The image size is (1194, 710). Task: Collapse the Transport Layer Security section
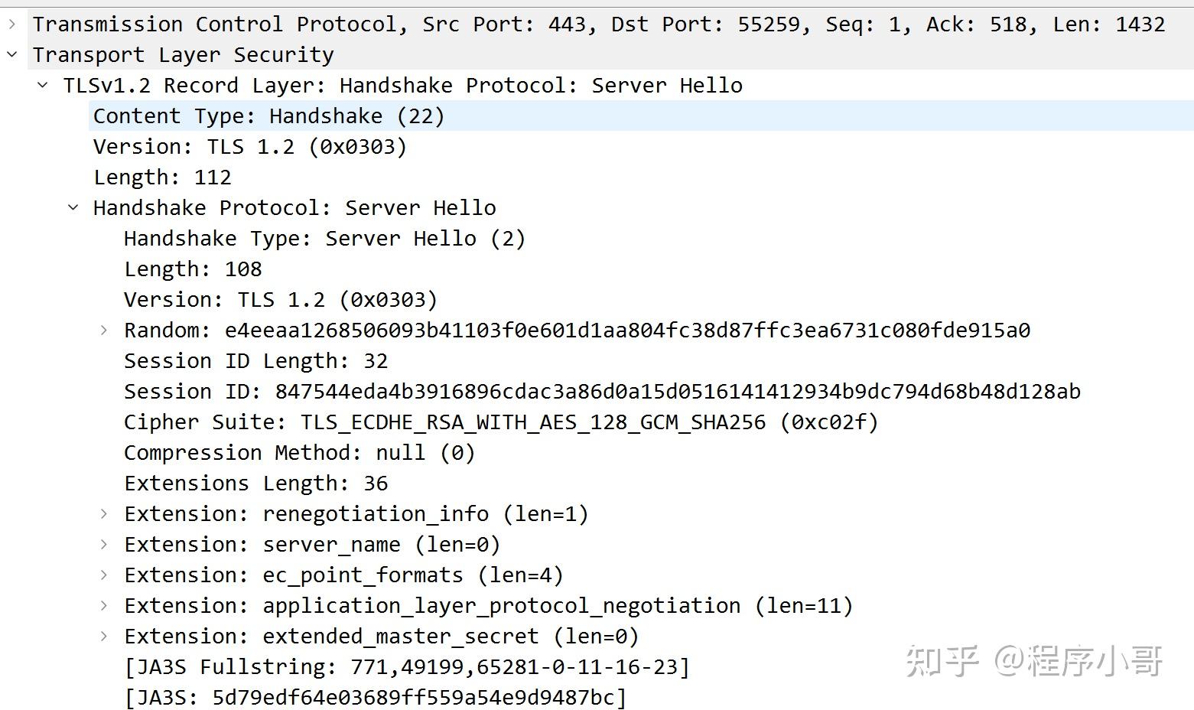click(12, 55)
